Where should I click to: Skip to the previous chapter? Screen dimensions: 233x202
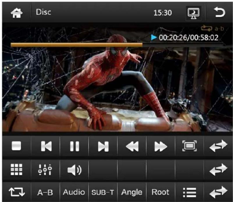(x=46, y=146)
